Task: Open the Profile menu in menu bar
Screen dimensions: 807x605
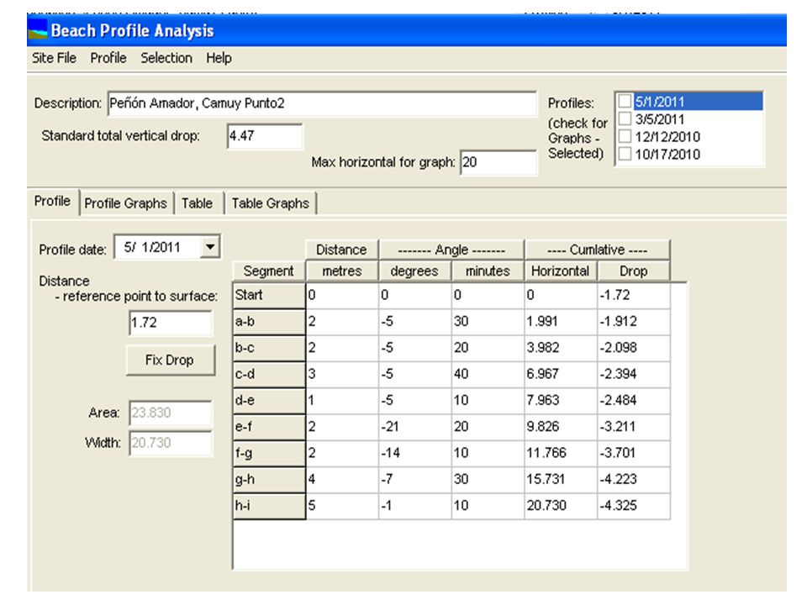Action: pos(108,58)
